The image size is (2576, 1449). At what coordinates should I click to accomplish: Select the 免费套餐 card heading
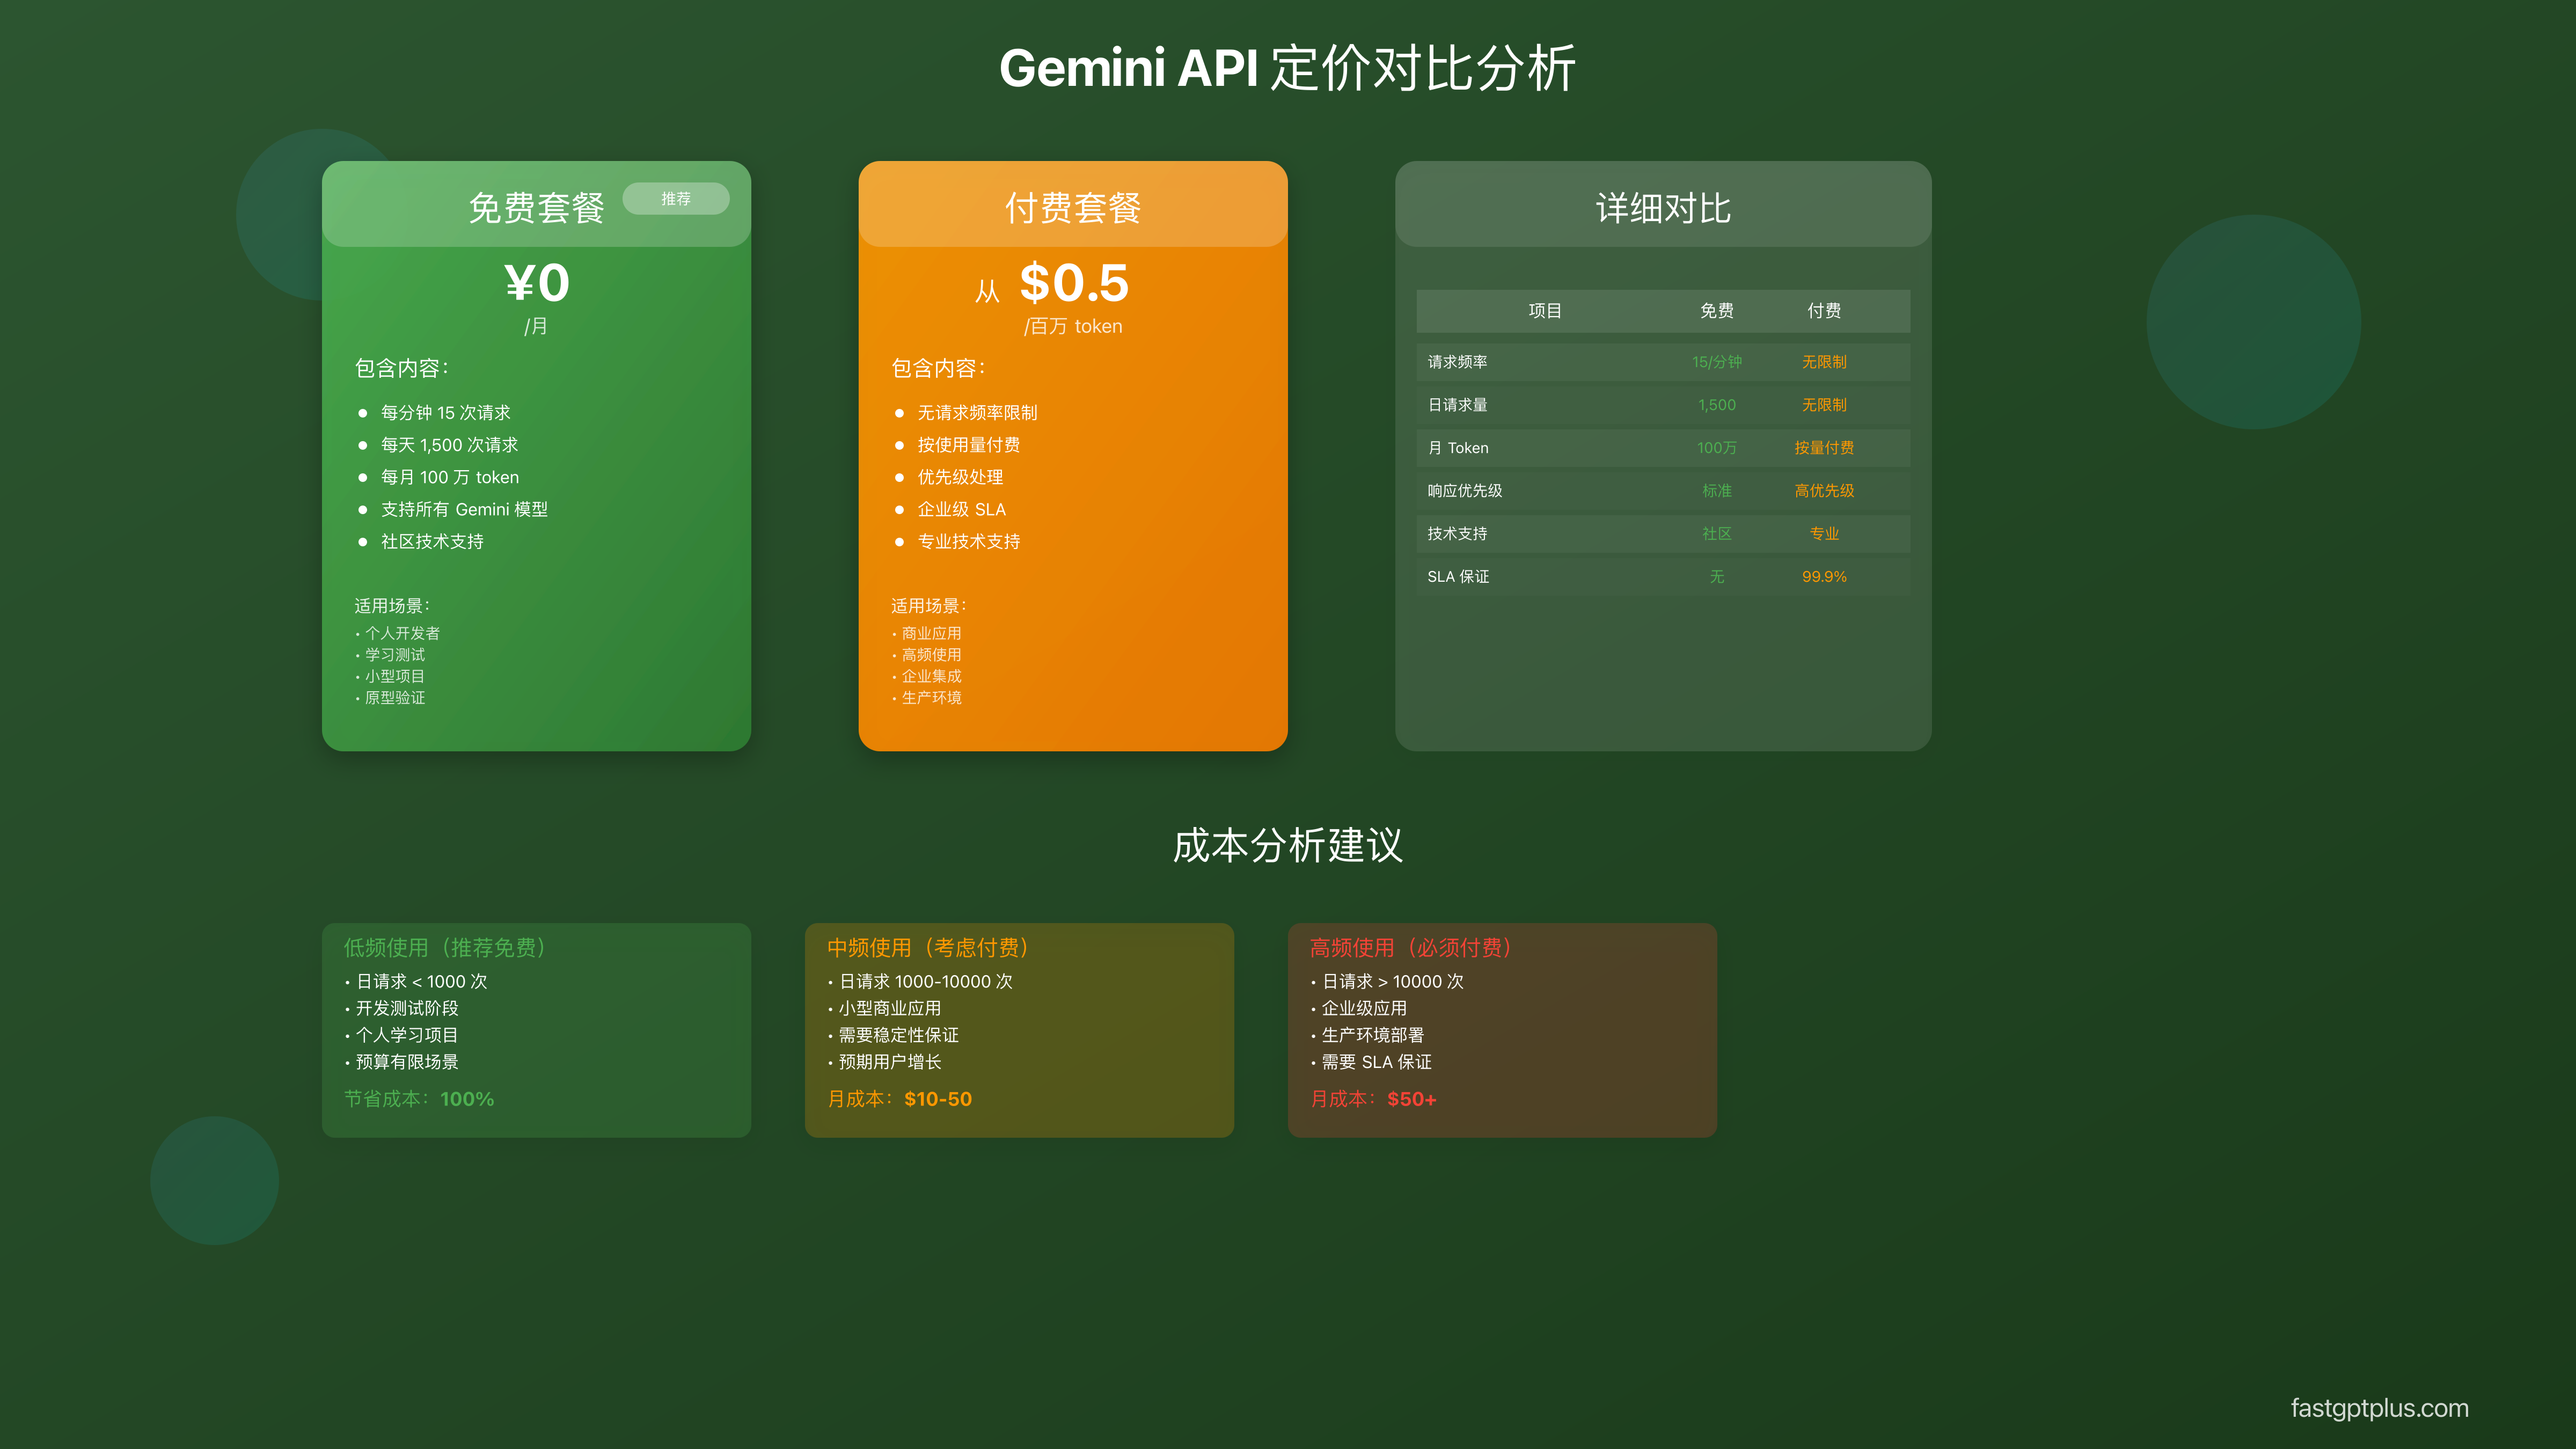point(536,208)
